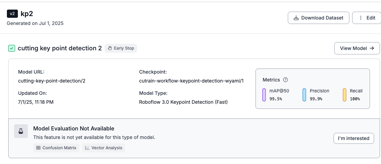This screenshot has height=164, width=381.
Task: Select the blue Precision color pill
Action: pyautogui.click(x=304, y=95)
